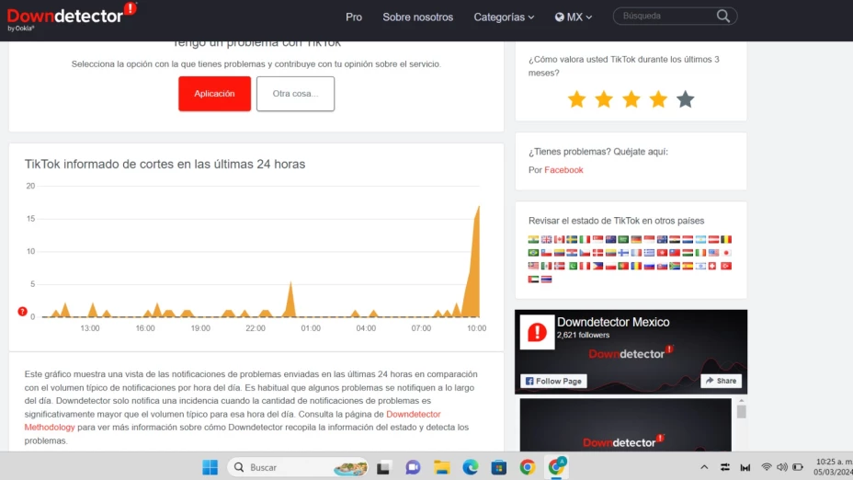The height and width of the screenshot is (480, 853).
Task: Show hidden tray icons chevron
Action: 704,467
